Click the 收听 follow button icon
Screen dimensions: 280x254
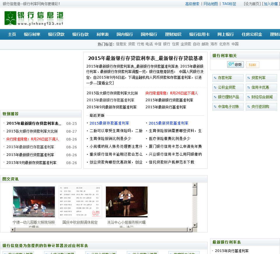235,65
